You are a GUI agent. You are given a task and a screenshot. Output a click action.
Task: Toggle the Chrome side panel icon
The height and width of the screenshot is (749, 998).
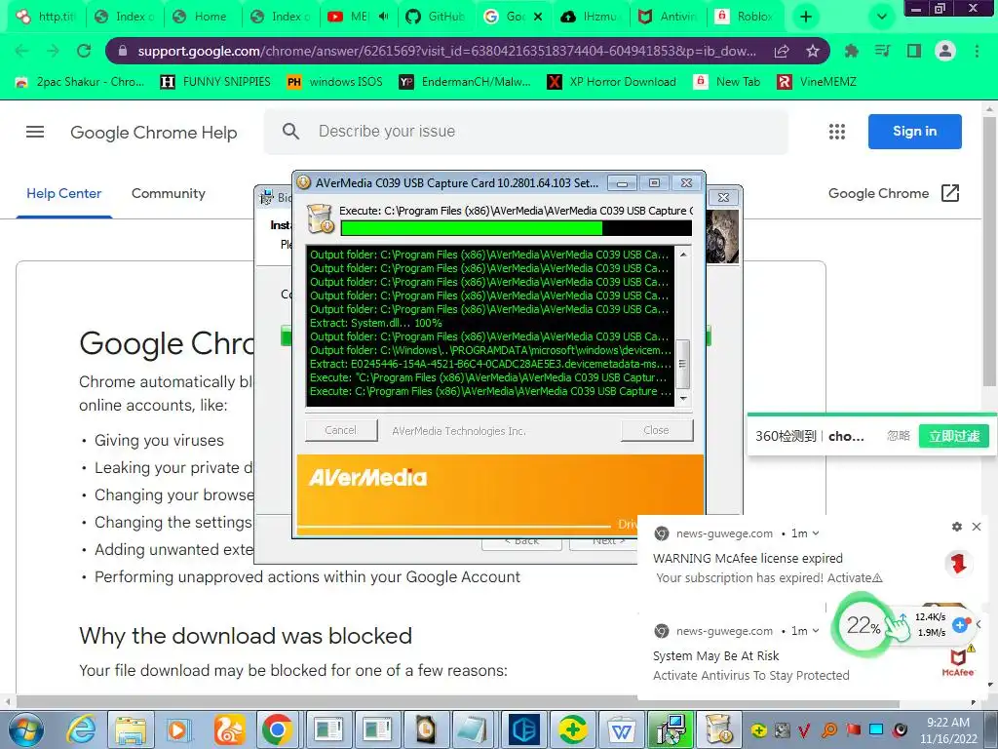[914, 51]
